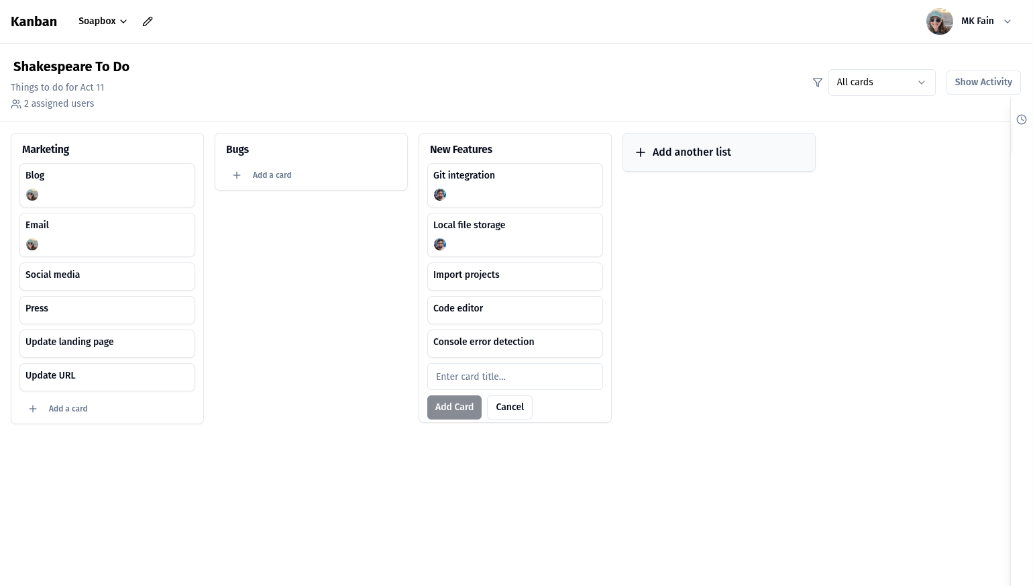Click the avatar on the Blog card

click(32, 195)
